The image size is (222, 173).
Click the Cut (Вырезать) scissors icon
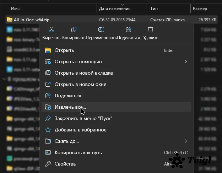pyautogui.click(x=51, y=30)
